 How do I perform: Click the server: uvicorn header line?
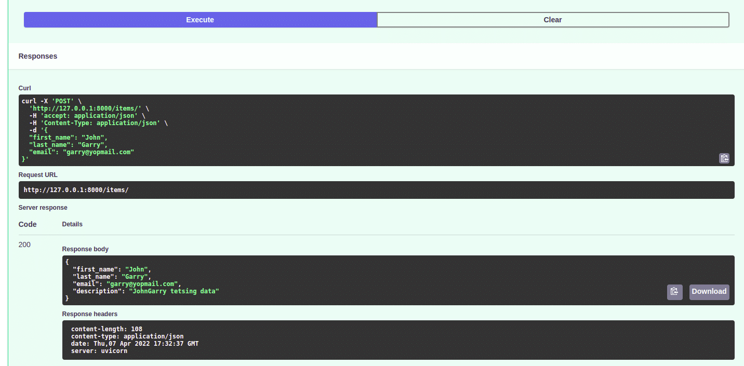tap(99, 351)
